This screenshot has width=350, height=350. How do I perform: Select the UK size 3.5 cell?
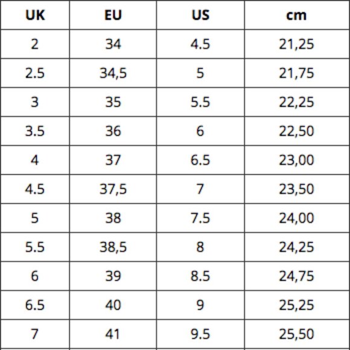point(35,131)
